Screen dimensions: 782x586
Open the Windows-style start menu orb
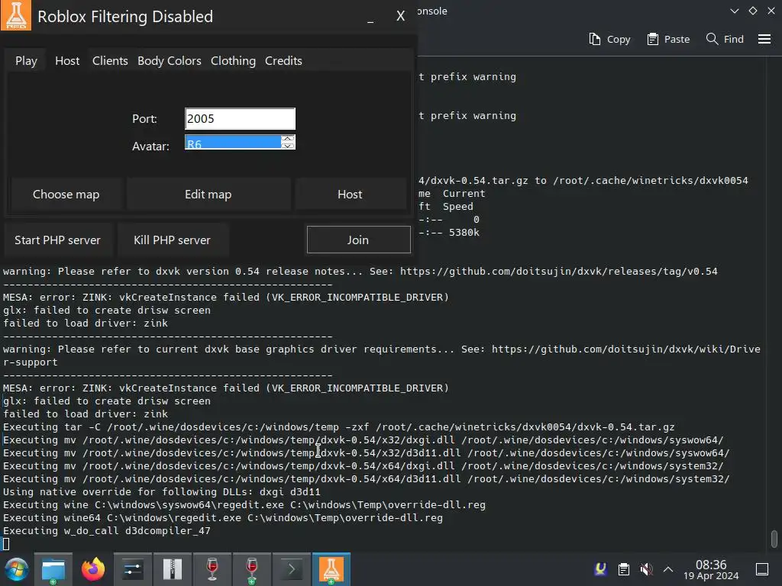[x=17, y=569]
